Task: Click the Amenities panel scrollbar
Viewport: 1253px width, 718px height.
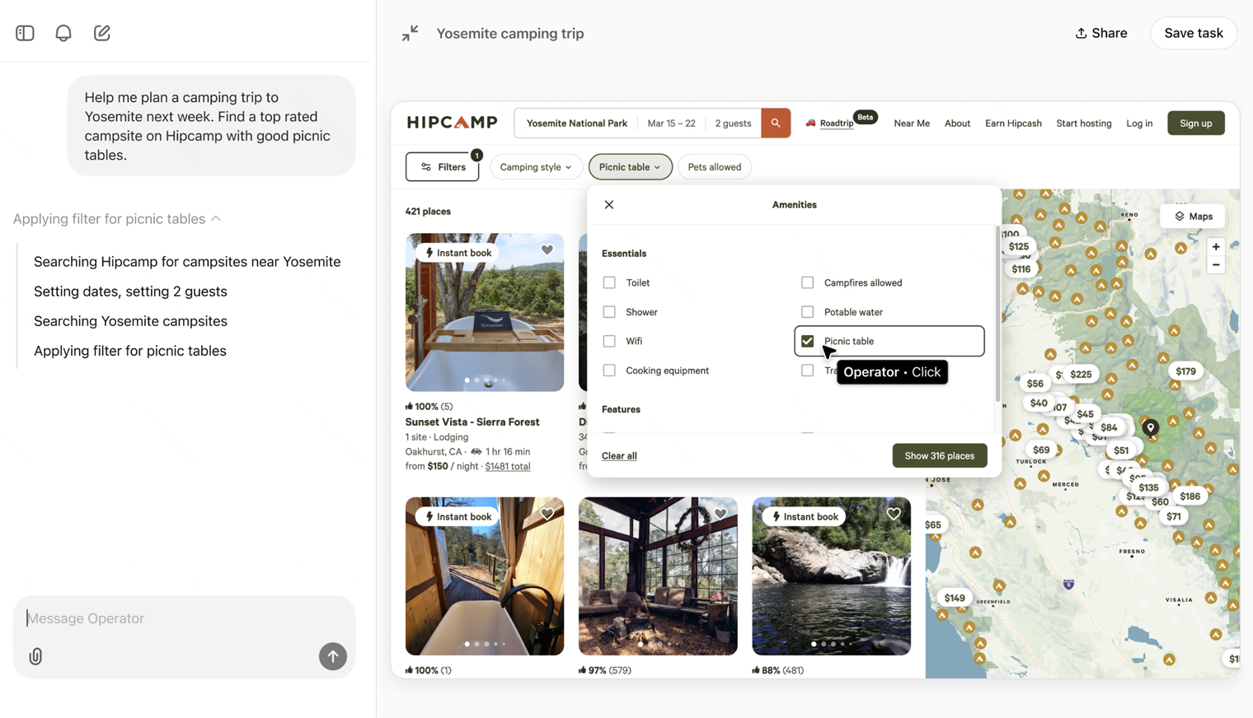Action: click(x=997, y=313)
